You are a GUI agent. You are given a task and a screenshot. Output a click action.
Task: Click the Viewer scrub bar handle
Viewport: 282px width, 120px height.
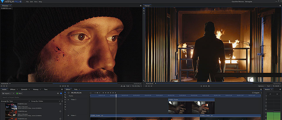coord(156,84)
